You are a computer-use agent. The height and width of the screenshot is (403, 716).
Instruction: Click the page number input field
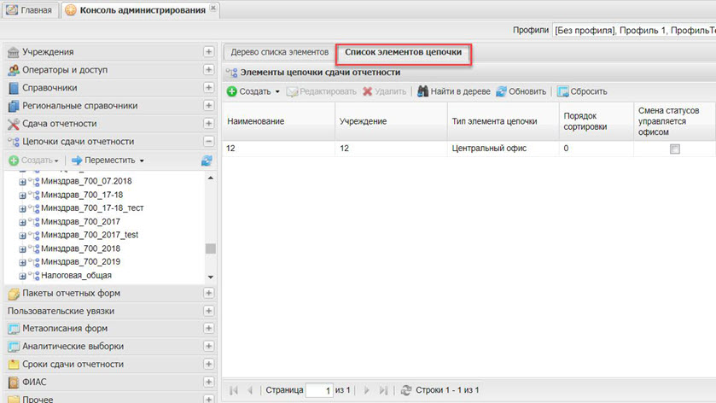[x=319, y=390]
